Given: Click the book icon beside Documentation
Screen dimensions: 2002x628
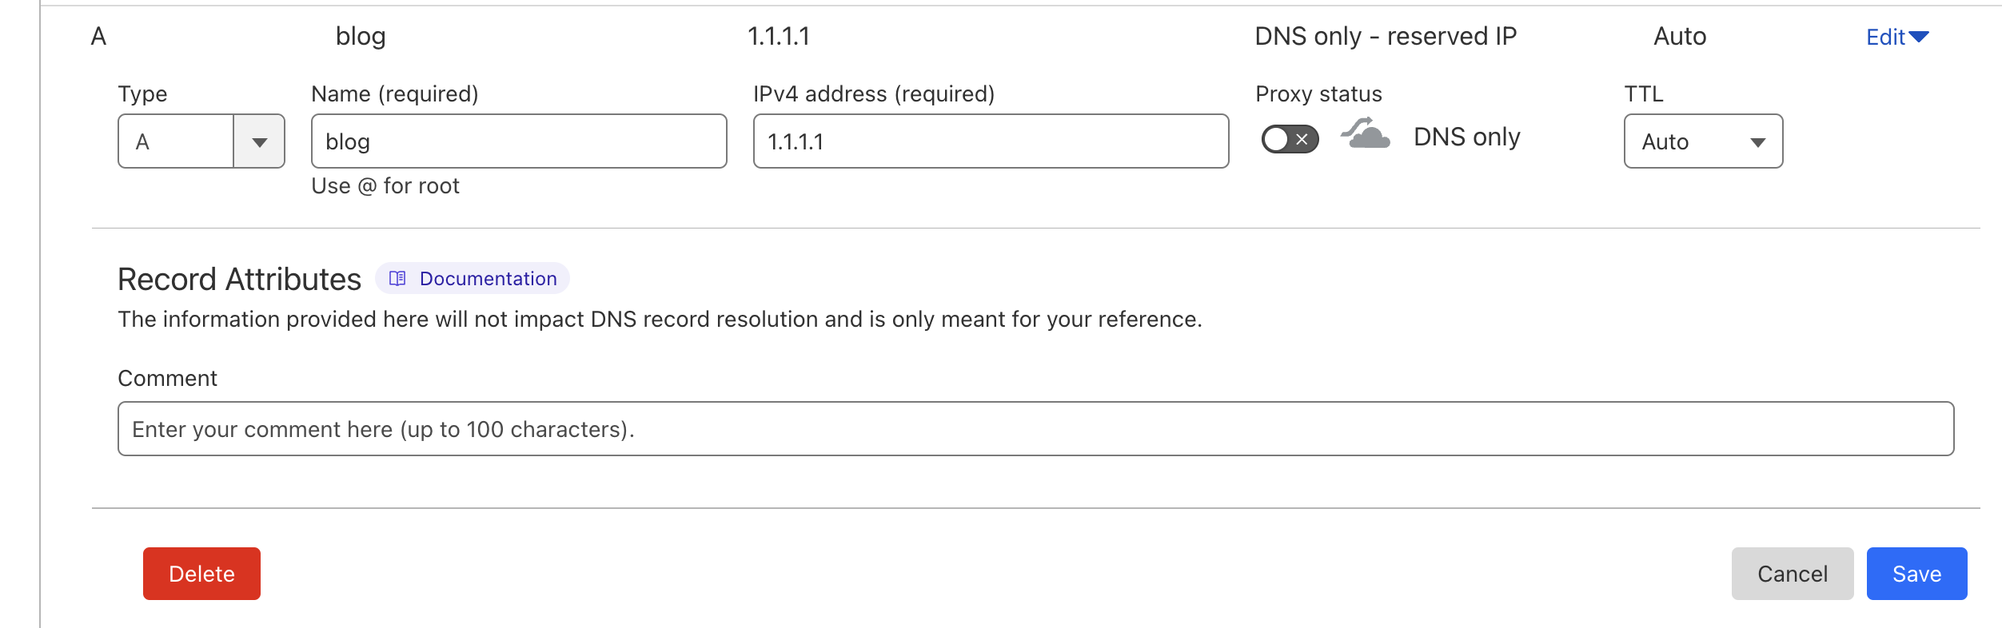Looking at the screenshot, I should pyautogui.click(x=397, y=279).
